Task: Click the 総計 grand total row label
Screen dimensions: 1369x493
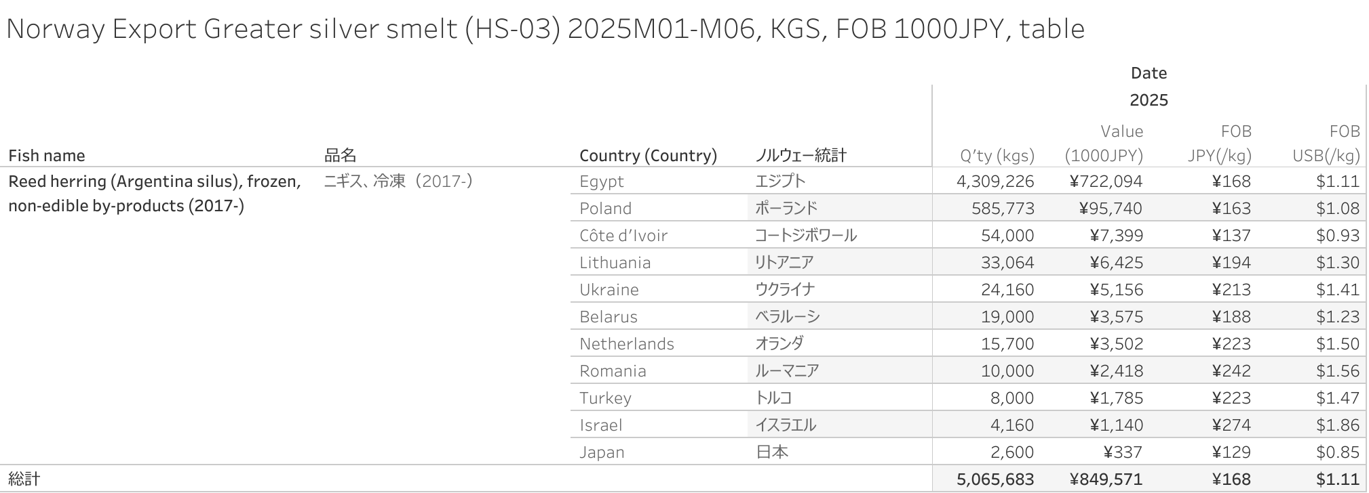Action: click(x=24, y=479)
